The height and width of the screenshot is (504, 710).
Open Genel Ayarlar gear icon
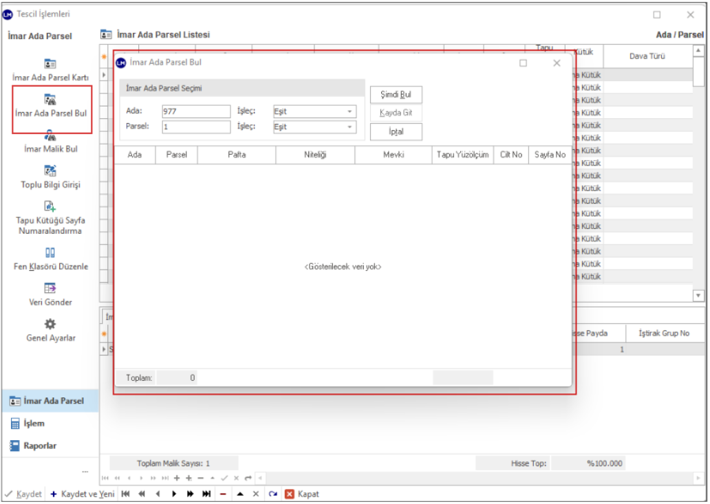point(50,325)
